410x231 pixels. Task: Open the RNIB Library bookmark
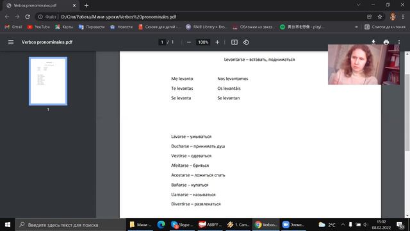coord(206,27)
